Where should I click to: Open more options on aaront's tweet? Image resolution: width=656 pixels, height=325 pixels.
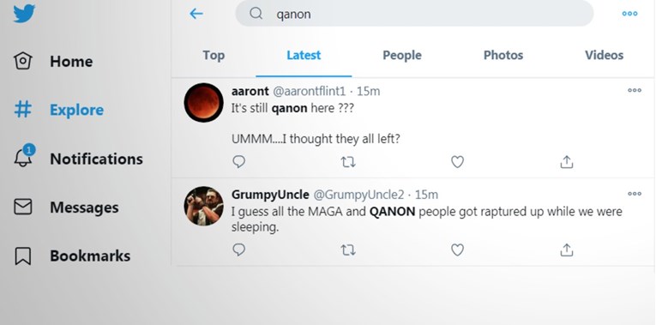pos(635,90)
